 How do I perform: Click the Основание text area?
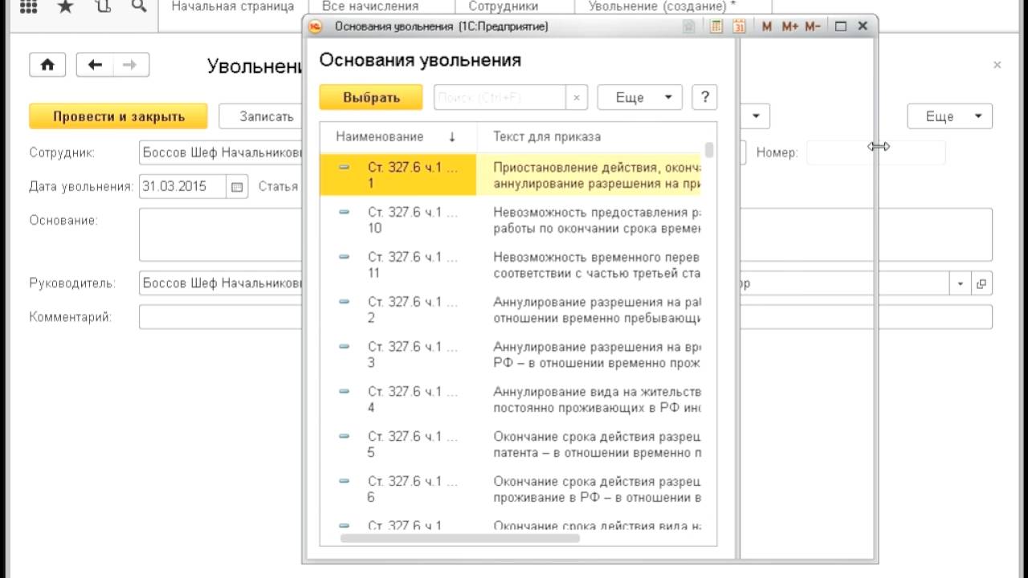221,234
